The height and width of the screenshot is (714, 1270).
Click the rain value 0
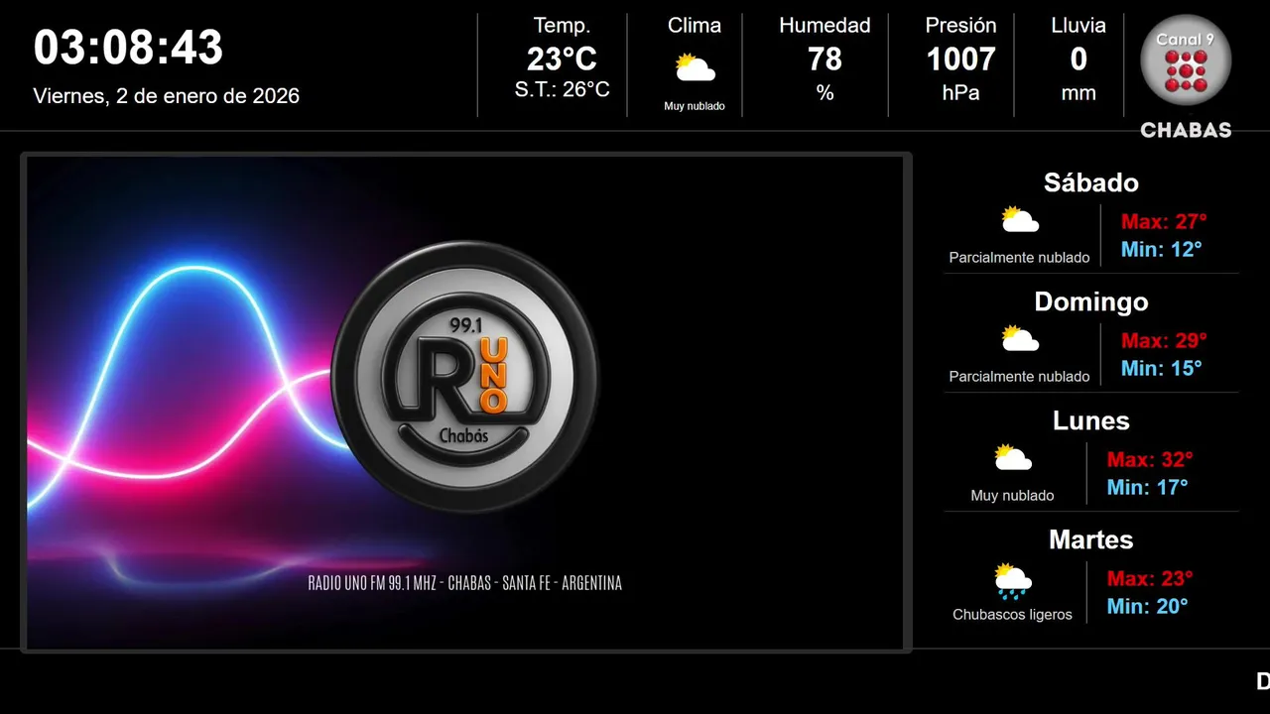1079,59
